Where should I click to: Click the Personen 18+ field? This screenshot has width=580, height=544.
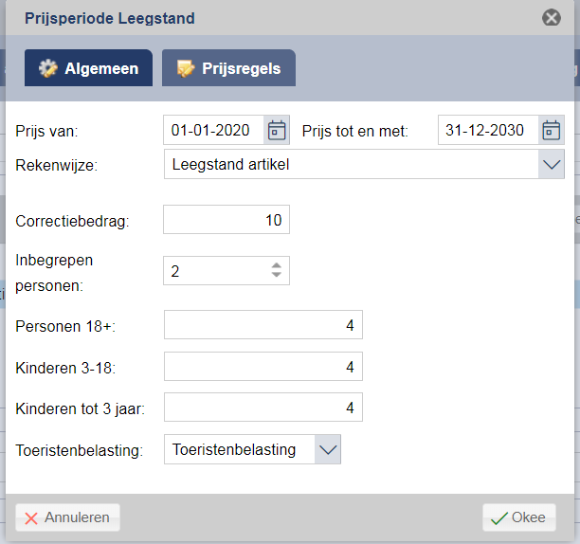pyautogui.click(x=263, y=325)
